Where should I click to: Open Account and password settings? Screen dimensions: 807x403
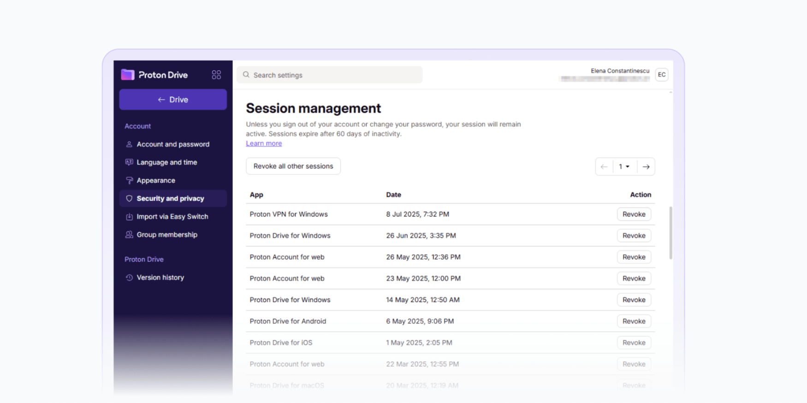point(173,144)
